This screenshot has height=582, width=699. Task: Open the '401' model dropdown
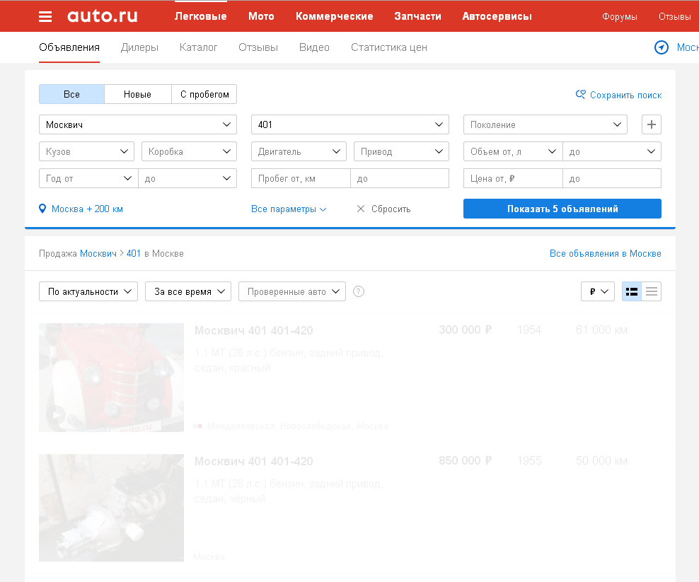click(x=350, y=124)
